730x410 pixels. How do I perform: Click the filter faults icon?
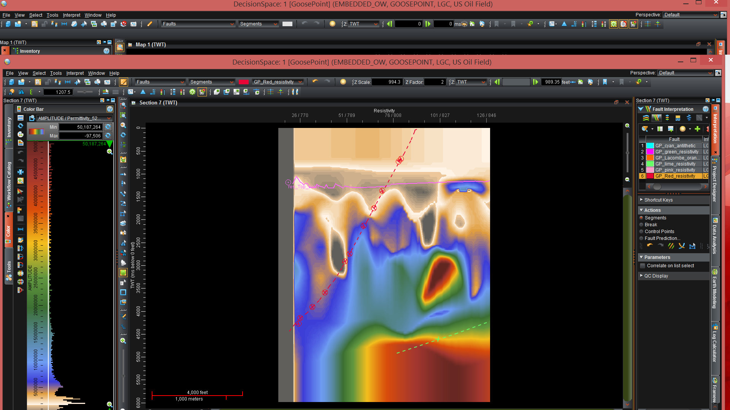pos(645,129)
